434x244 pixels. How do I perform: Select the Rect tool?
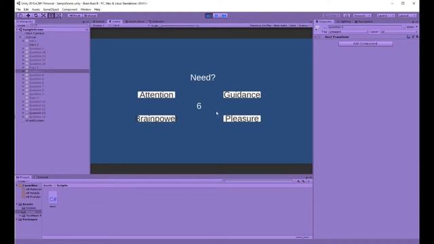click(x=52, y=16)
